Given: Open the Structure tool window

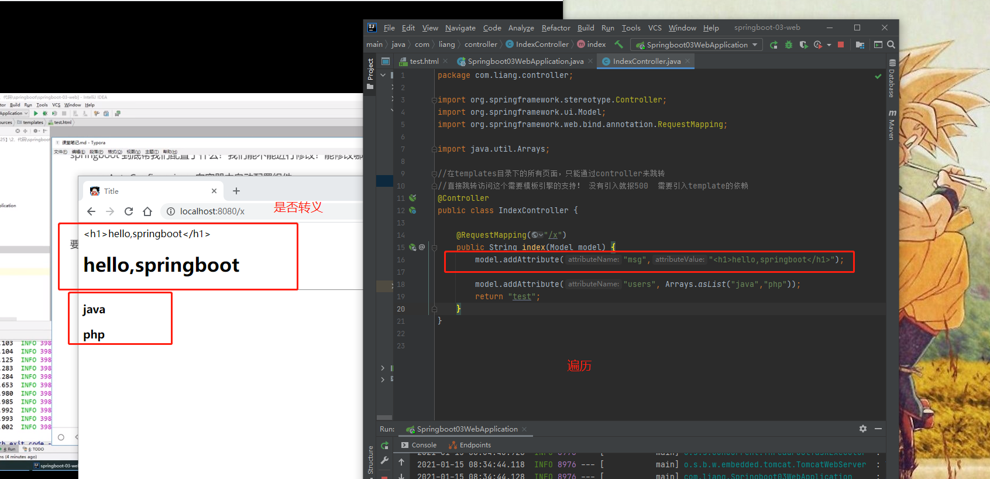Looking at the screenshot, I should 370,461.
